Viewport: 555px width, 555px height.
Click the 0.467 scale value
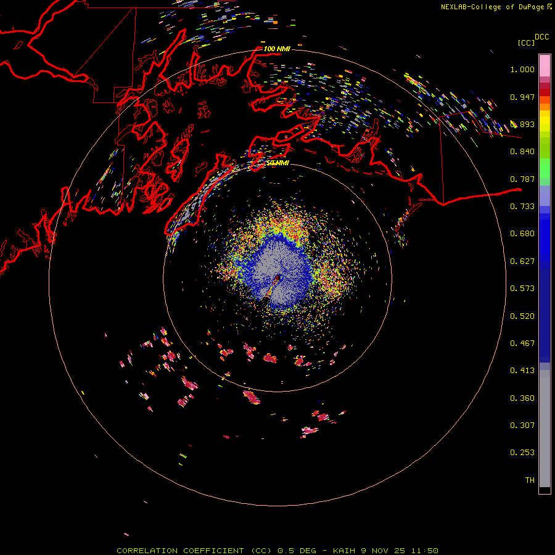coord(522,343)
